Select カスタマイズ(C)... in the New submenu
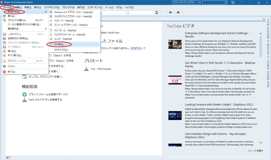 click(75, 50)
